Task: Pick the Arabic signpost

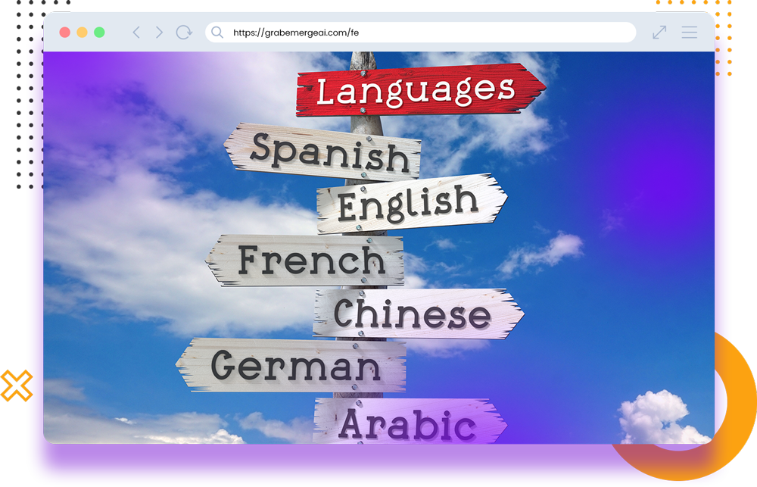Action: [409, 423]
